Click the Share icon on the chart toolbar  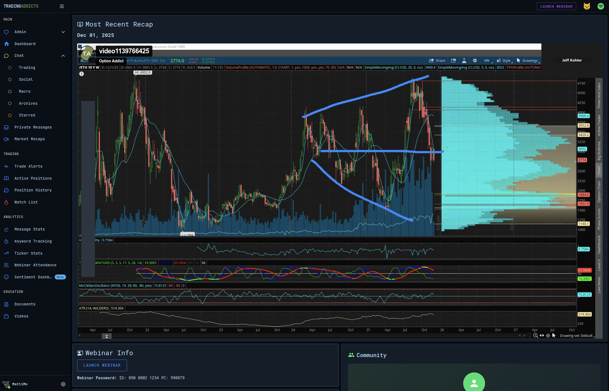pyautogui.click(x=431, y=60)
